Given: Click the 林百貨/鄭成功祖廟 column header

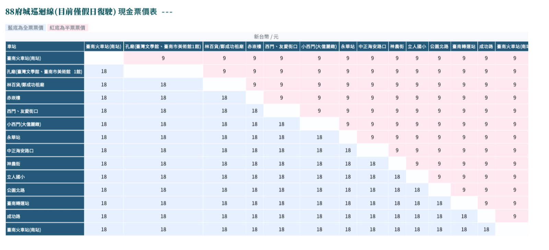Looking at the screenshot, I should coord(224,46).
